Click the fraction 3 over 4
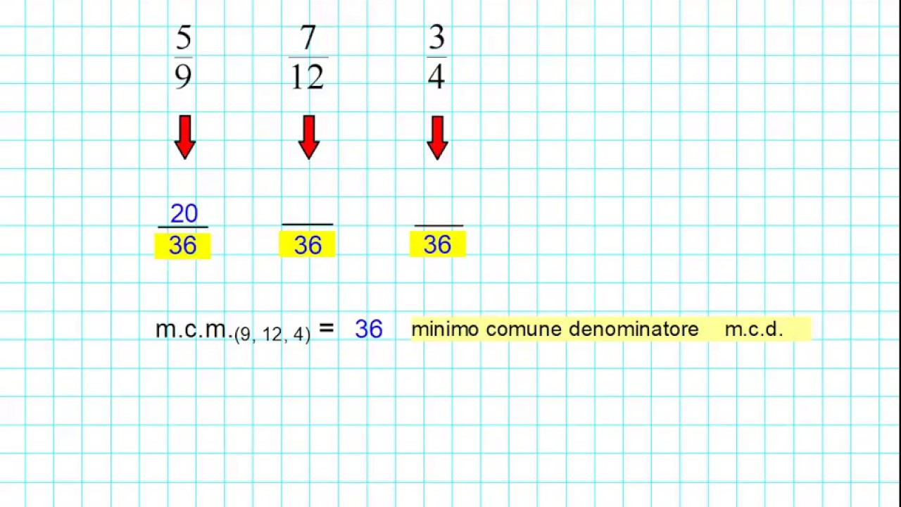901x507 pixels. (x=436, y=58)
